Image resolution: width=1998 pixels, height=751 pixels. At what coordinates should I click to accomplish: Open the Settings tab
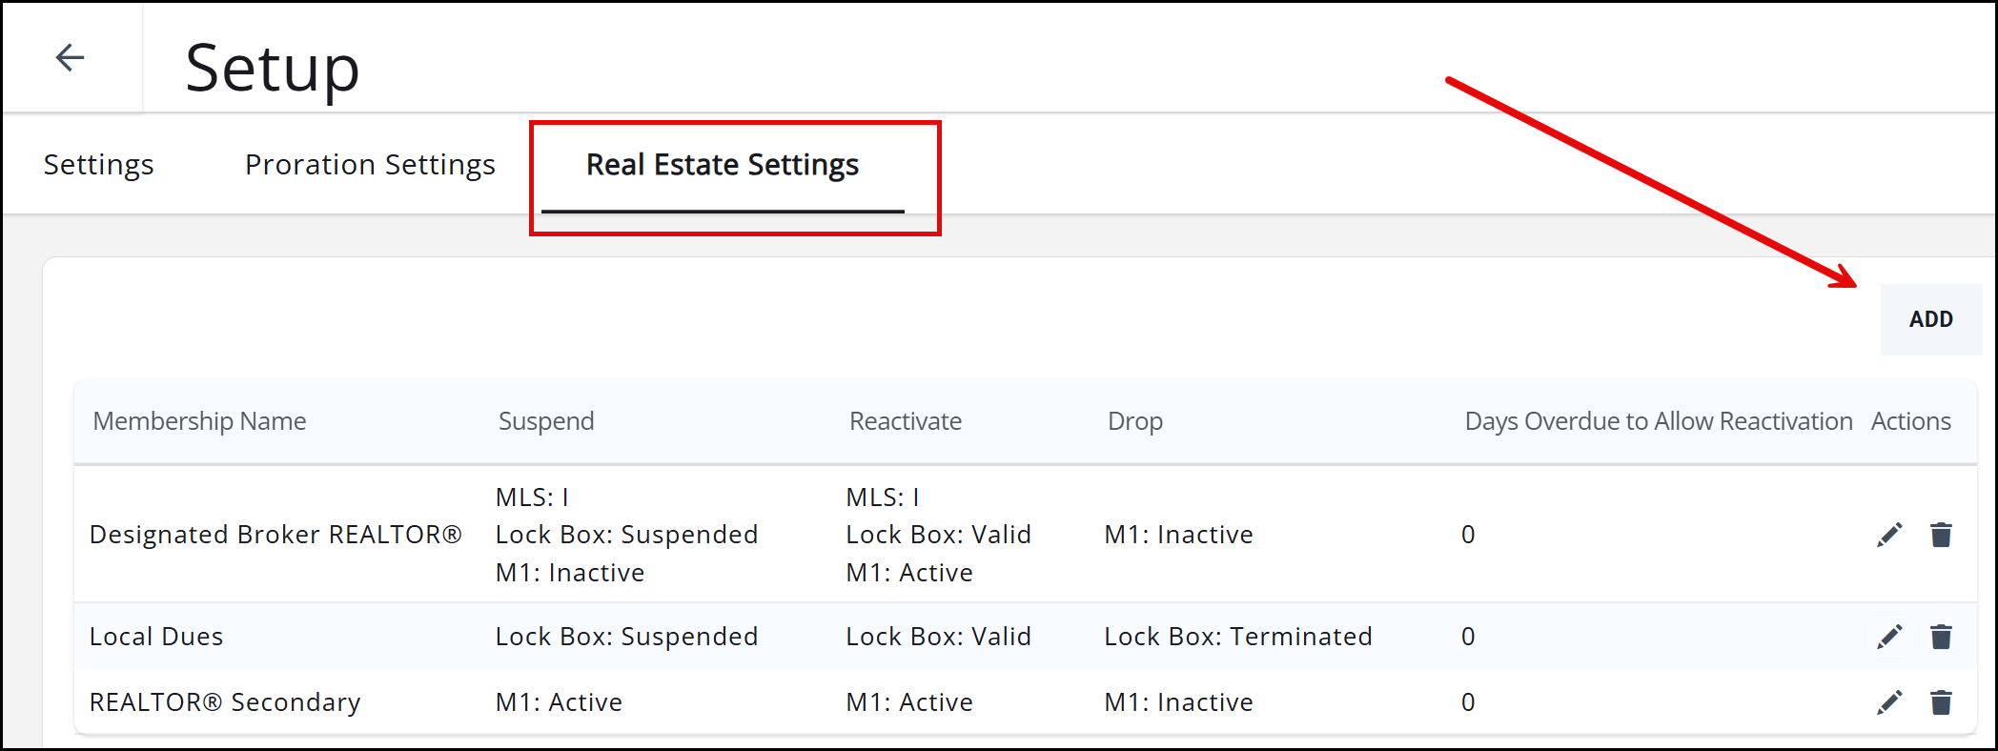pyautogui.click(x=98, y=165)
